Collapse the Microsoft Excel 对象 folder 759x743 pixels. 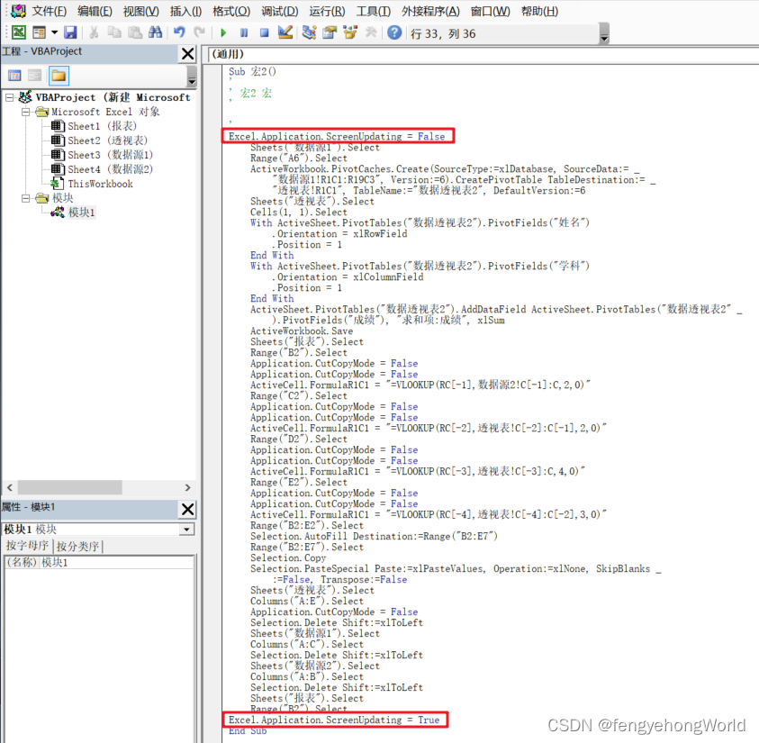click(25, 112)
